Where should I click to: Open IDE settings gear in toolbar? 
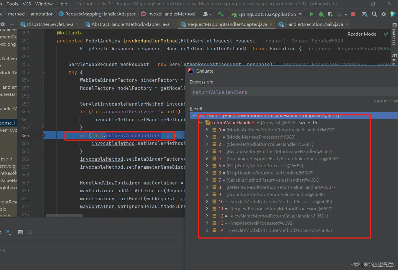click(x=384, y=14)
